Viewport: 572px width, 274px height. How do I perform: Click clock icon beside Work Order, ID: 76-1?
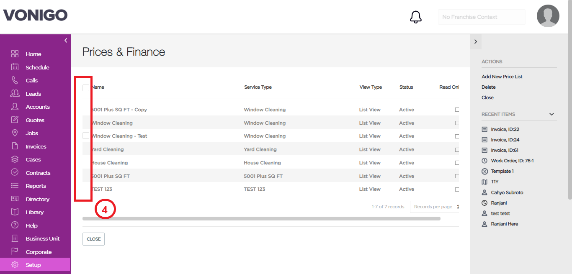(x=484, y=161)
